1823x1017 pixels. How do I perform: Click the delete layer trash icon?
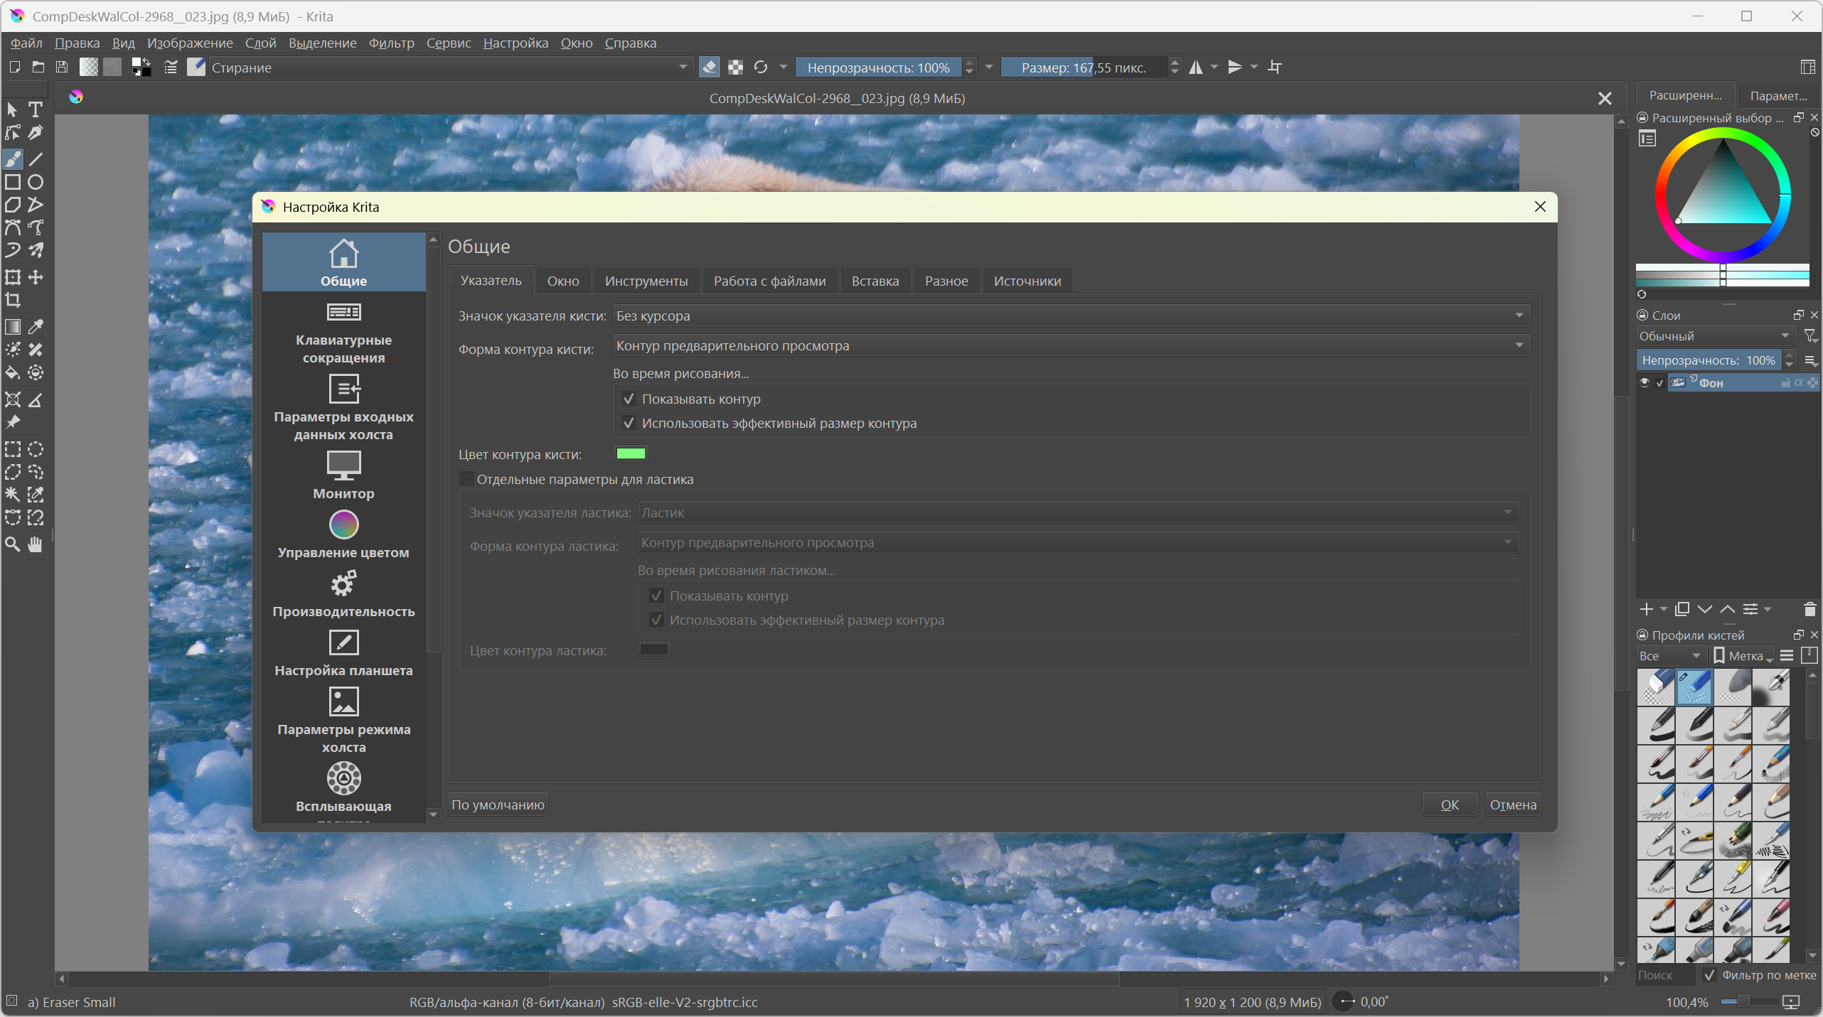click(x=1809, y=609)
